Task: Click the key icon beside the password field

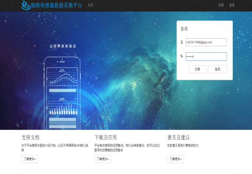Action: pyautogui.click(x=181, y=56)
